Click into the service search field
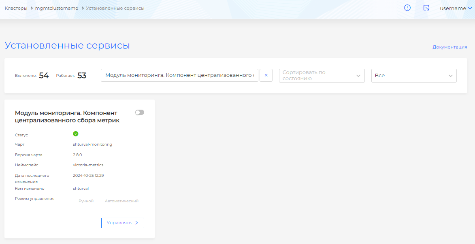This screenshot has height=244, width=475. (x=179, y=75)
